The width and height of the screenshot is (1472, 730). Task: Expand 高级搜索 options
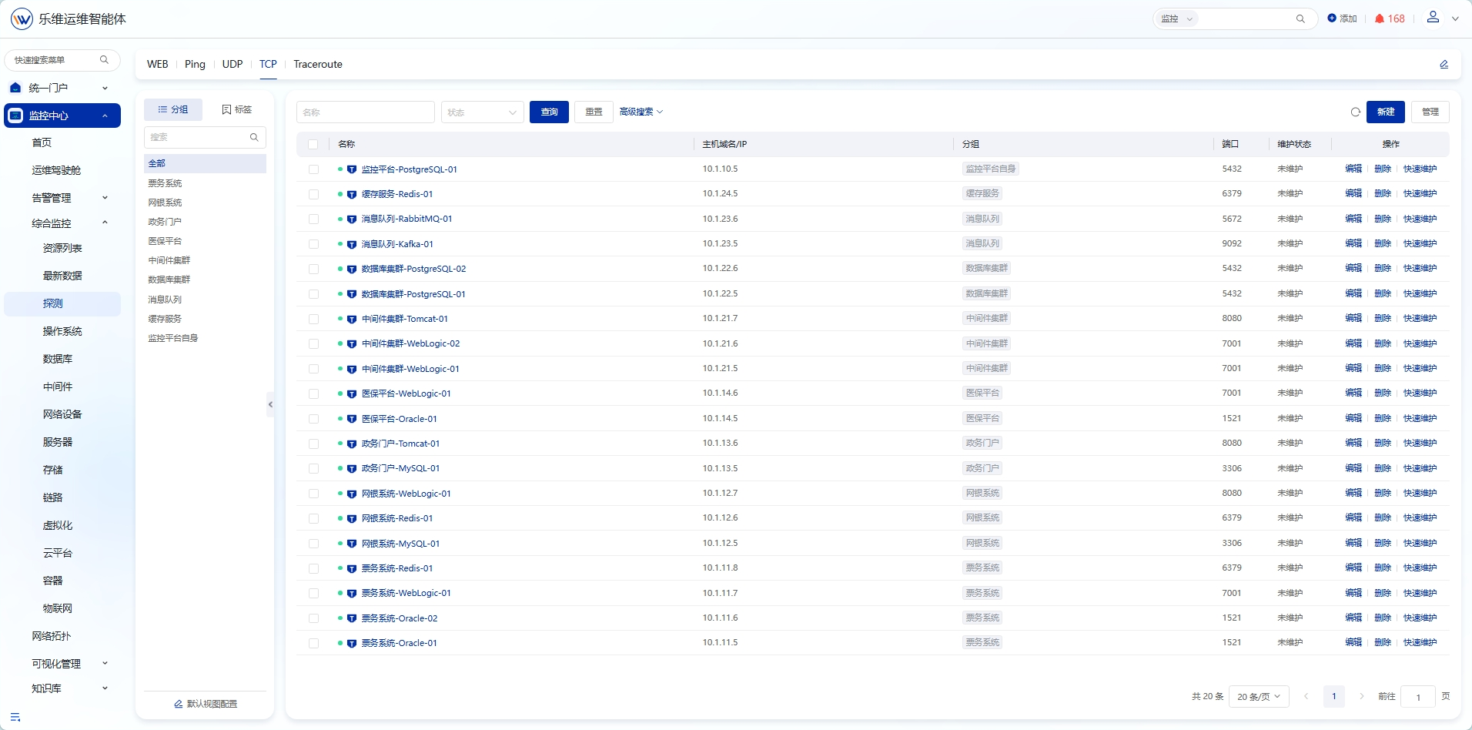coord(641,112)
